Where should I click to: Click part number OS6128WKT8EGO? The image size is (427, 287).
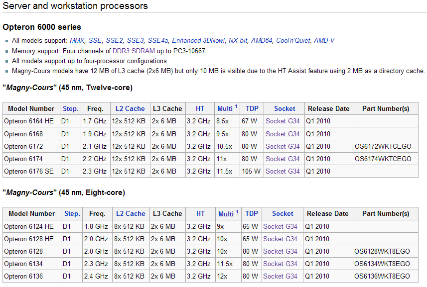click(x=382, y=251)
